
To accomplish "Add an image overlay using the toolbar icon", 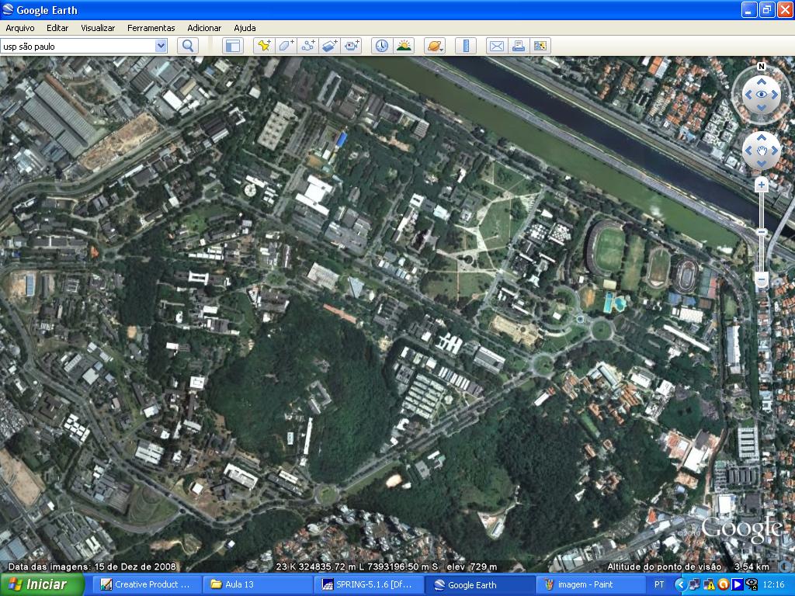I will pyautogui.click(x=329, y=46).
